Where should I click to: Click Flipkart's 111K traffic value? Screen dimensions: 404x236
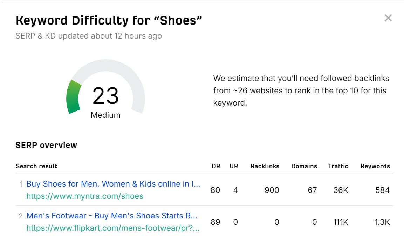341,222
